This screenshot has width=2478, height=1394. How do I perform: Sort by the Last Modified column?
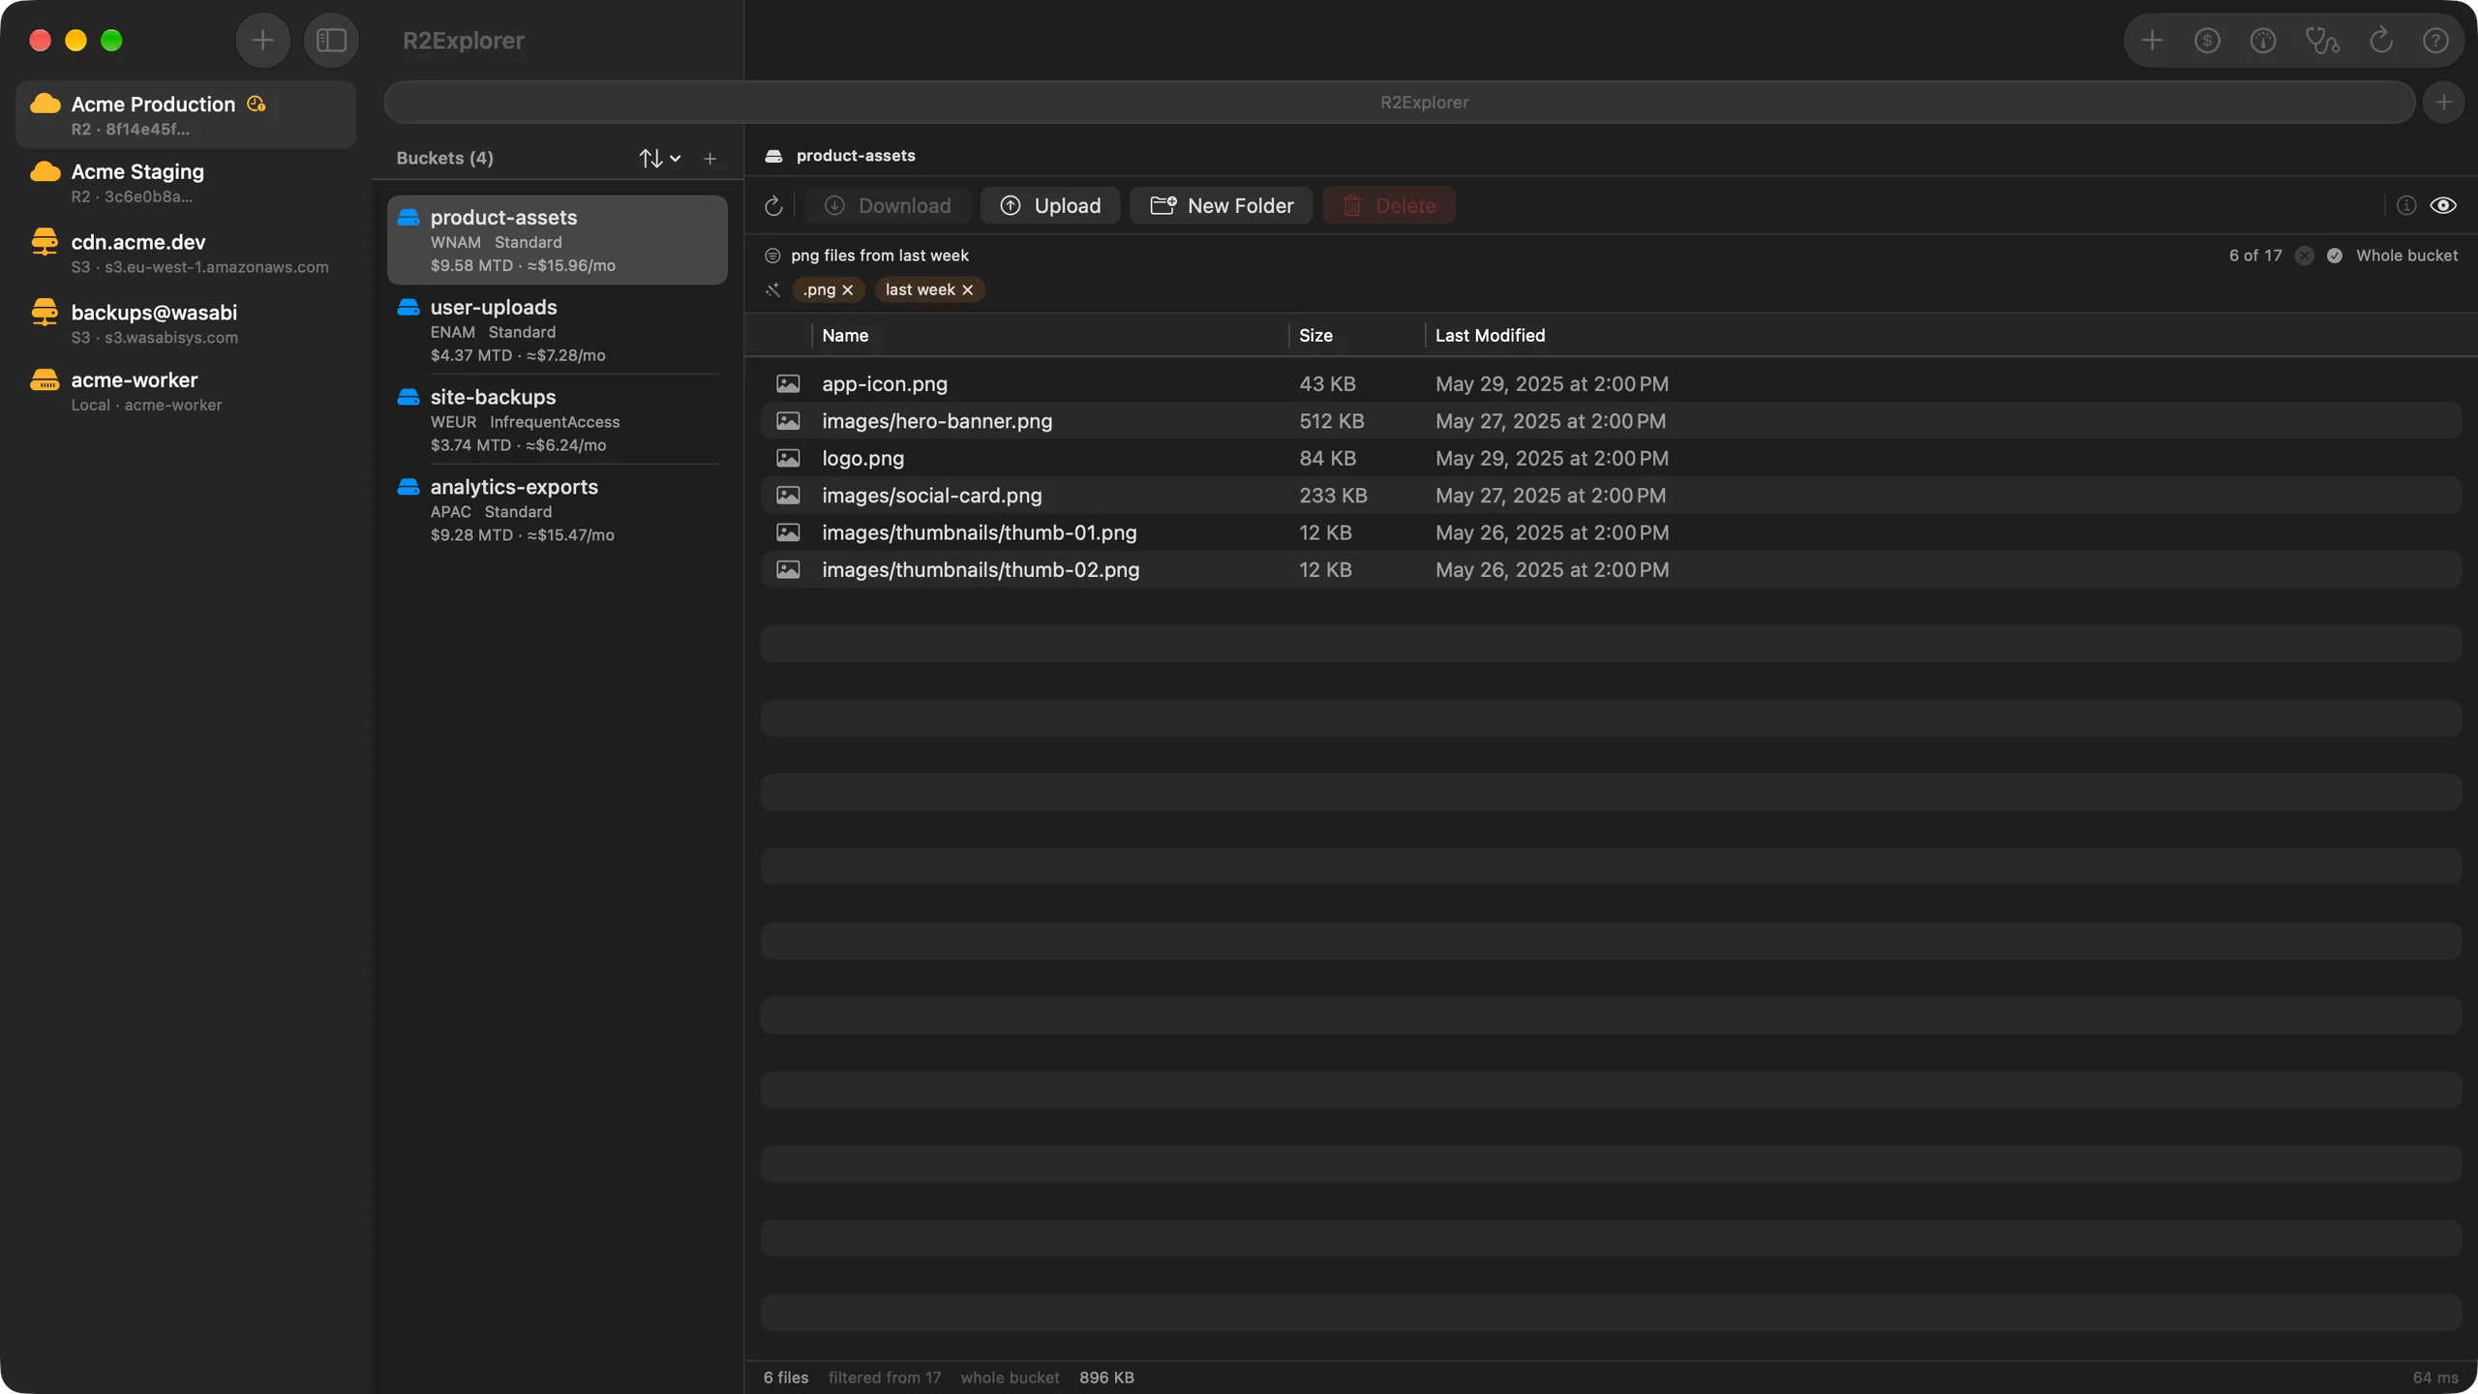pyautogui.click(x=1490, y=335)
